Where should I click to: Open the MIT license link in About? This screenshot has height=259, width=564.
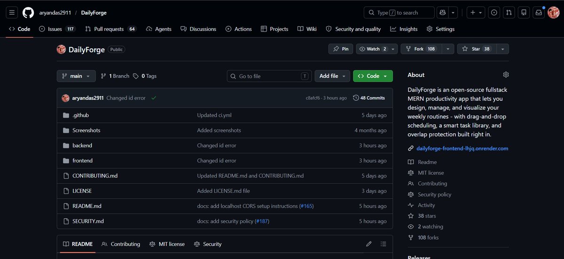pos(426,173)
